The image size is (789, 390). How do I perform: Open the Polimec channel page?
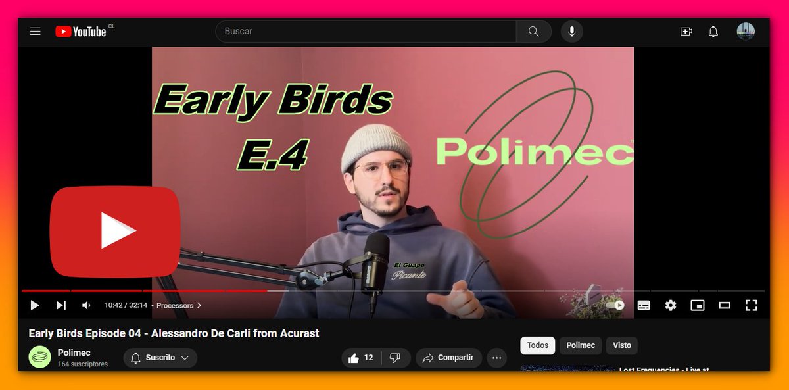(x=72, y=353)
